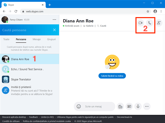Click the Diana Ann Roe chat title
The width and height of the screenshot is (165, 123).
78,21
